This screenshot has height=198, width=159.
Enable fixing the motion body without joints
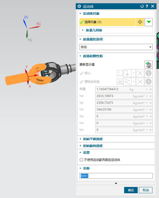pyautogui.click(x=81, y=160)
